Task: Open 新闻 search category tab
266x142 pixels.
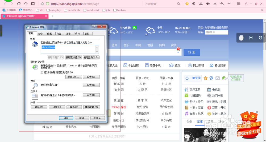Action: (138, 45)
